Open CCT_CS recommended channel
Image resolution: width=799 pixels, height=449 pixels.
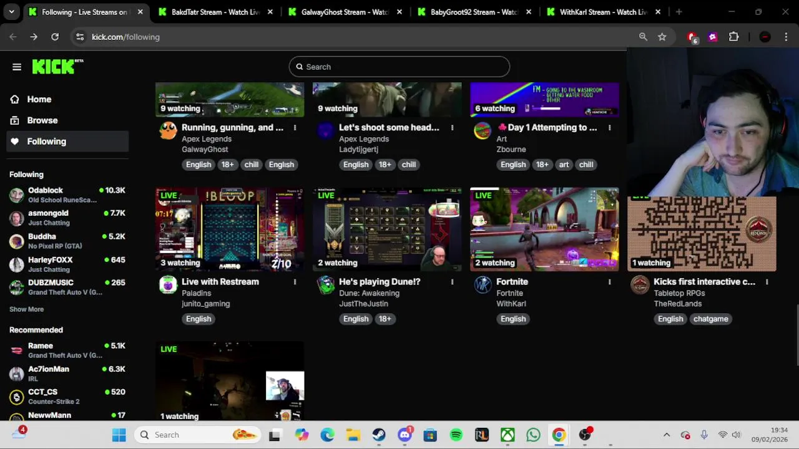point(67,397)
